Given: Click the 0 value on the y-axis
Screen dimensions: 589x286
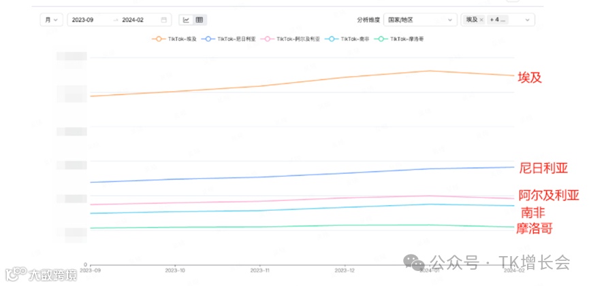Looking at the screenshot, I should click(x=85, y=264).
